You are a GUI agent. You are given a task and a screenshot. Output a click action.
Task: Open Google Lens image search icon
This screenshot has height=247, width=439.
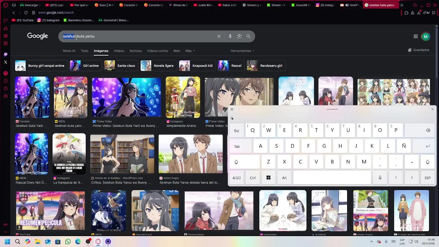coord(239,36)
